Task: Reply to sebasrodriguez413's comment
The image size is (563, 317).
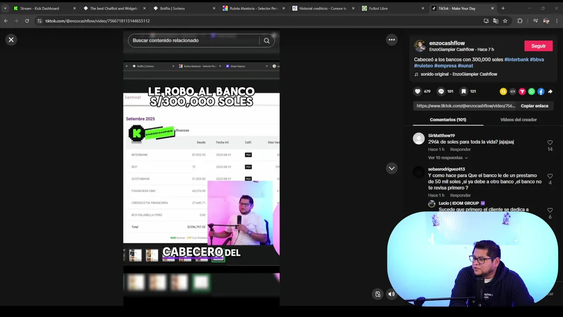Action: pyautogui.click(x=460, y=195)
